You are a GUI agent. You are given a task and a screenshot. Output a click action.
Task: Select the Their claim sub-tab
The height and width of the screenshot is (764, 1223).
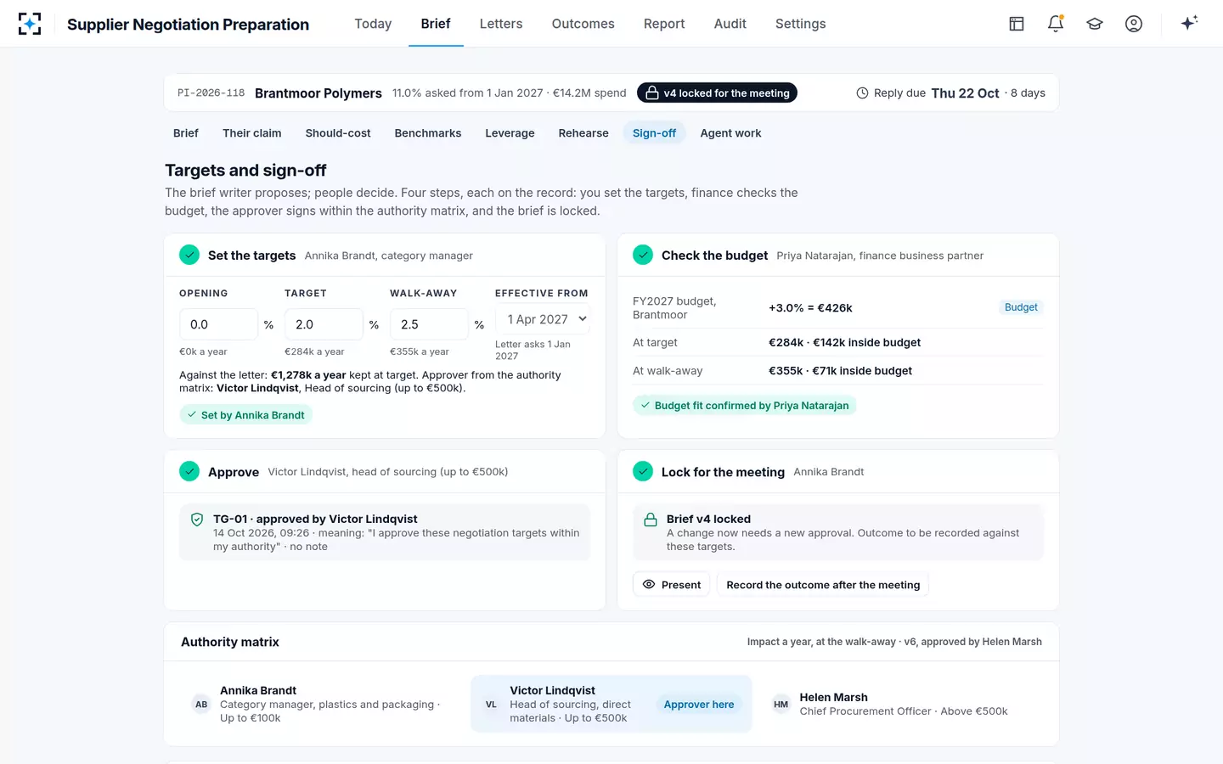click(x=252, y=133)
